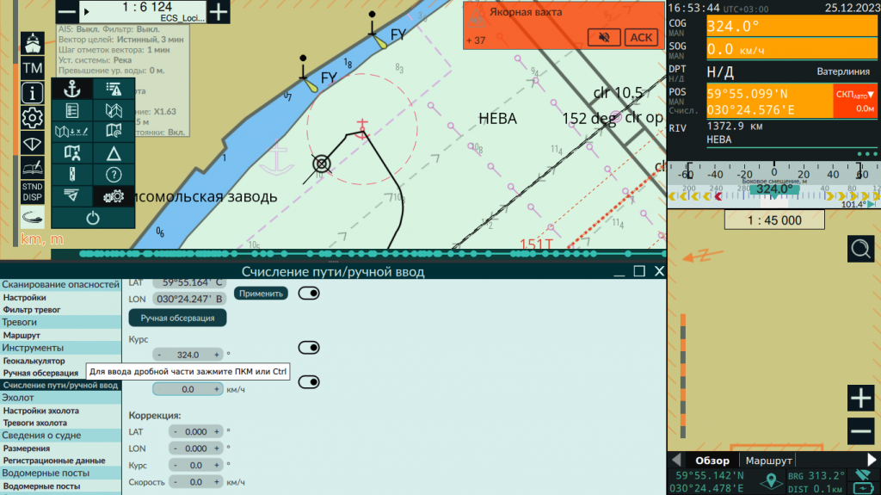This screenshot has width=881, height=495.
Task: Increase Курс 324.0 value with plus
Action: click(x=216, y=355)
